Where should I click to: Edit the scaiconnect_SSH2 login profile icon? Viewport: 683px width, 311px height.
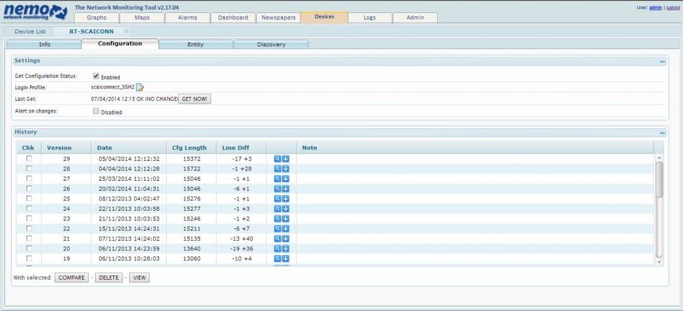[140, 87]
